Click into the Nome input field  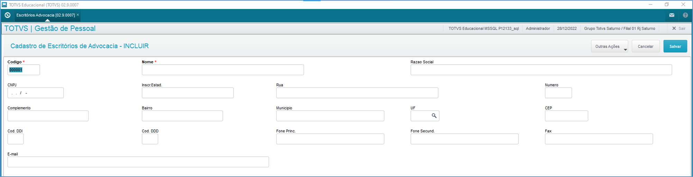coord(223,70)
